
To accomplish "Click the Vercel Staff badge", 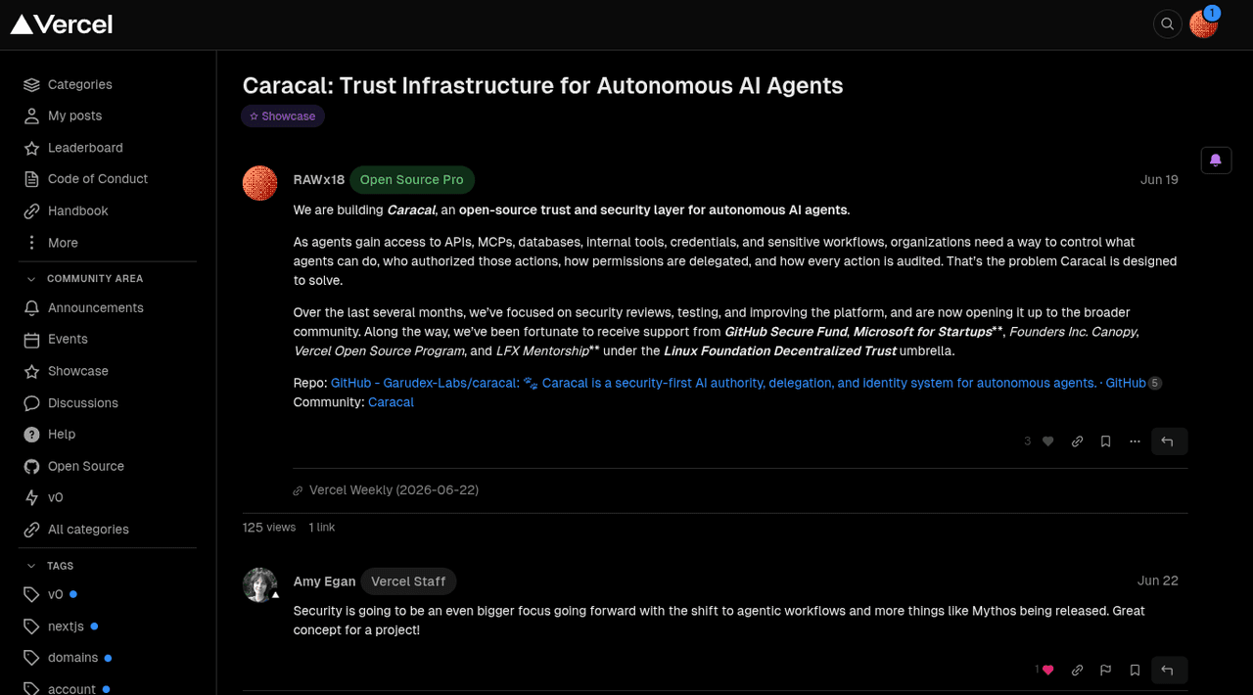I will tap(408, 581).
